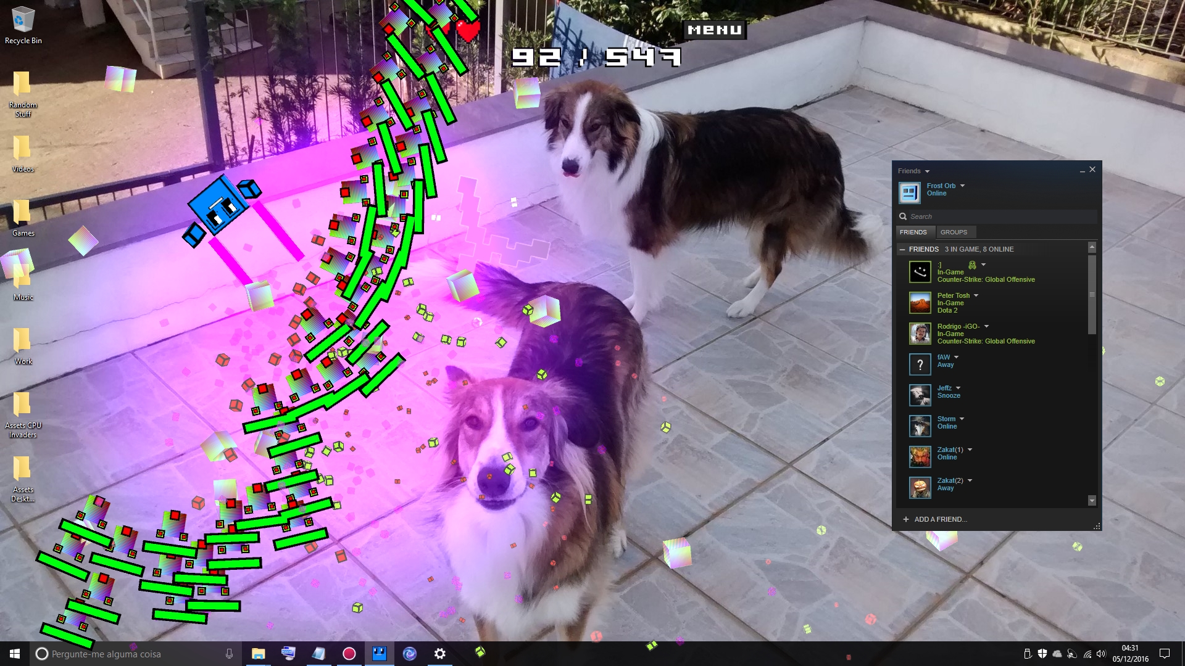Switch to the GROUPS tab
1185x666 pixels.
pos(955,232)
